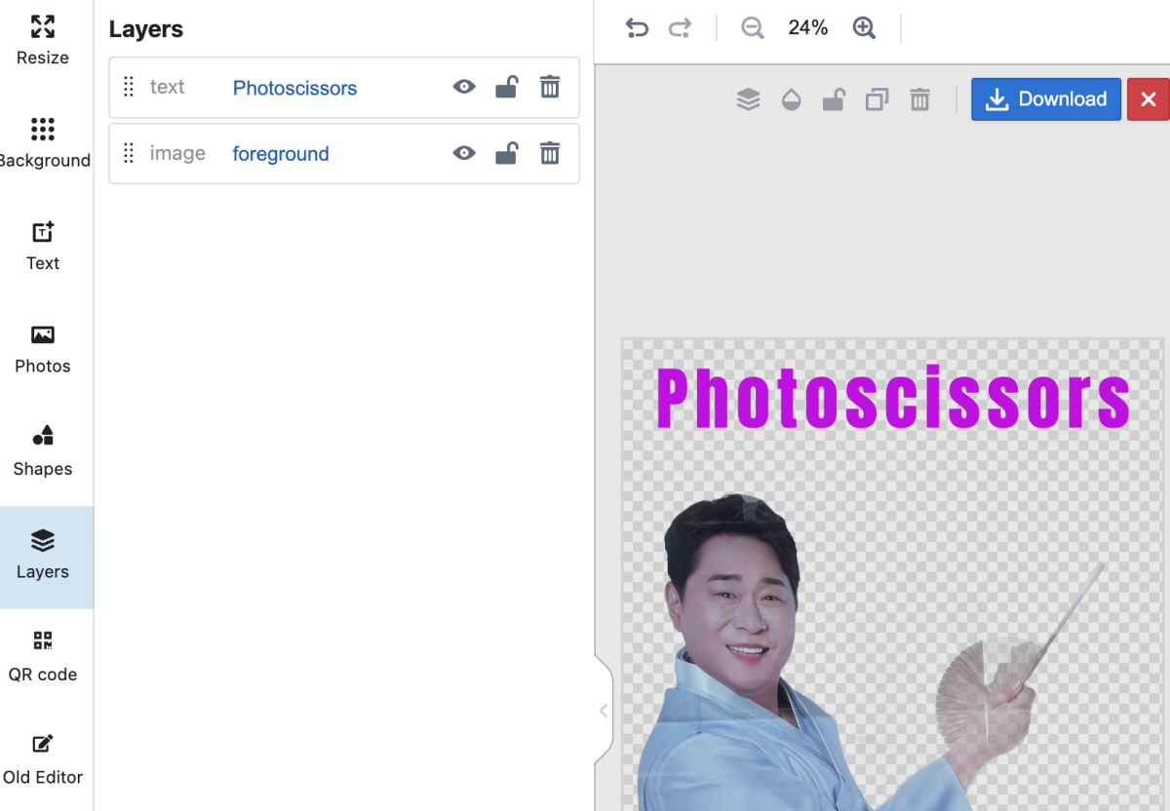Download the edited image

coord(1046,99)
